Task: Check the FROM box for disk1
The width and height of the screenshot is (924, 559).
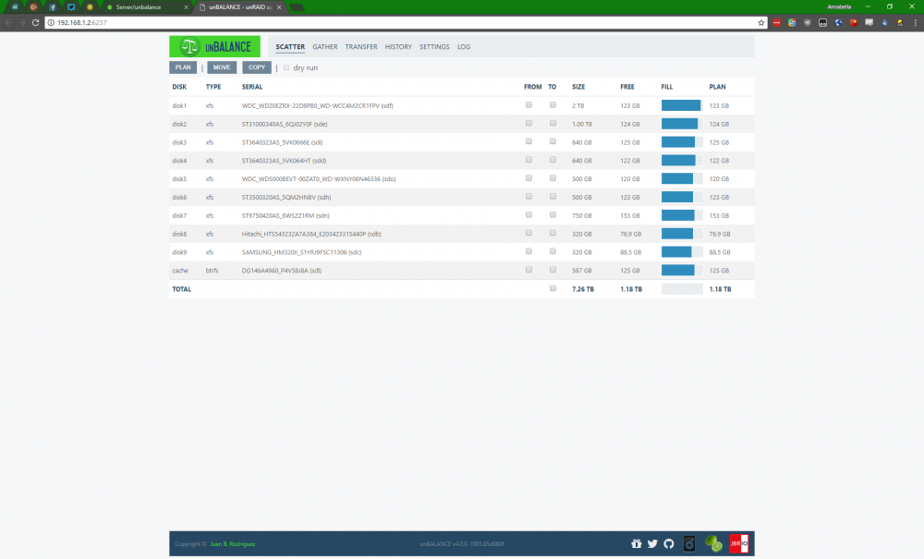Action: pos(529,104)
